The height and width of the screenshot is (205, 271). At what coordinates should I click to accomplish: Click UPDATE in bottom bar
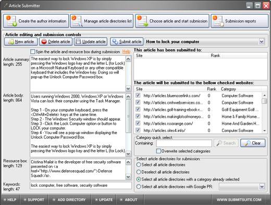tap(104, 200)
